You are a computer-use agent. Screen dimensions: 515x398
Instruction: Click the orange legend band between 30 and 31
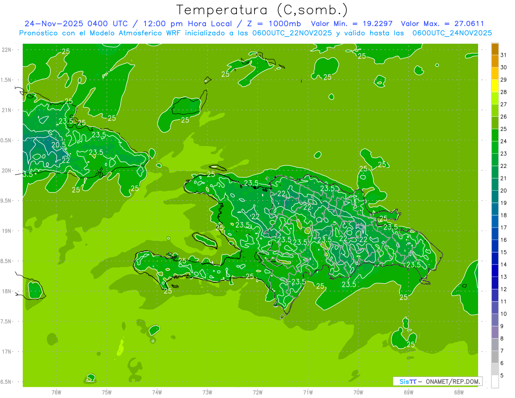[495, 61]
